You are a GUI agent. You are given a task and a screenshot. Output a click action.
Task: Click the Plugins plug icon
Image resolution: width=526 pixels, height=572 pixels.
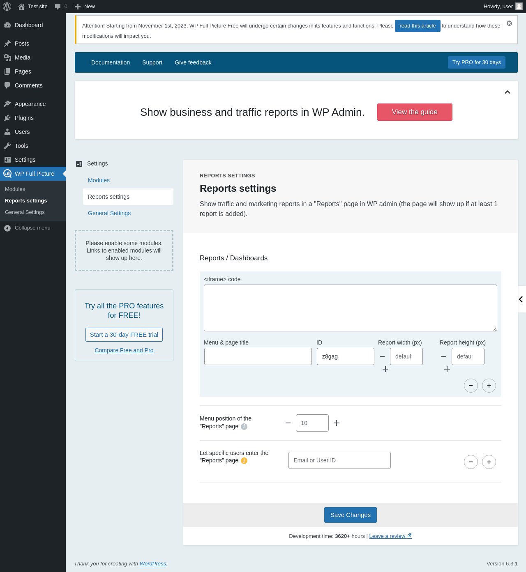[7, 118]
